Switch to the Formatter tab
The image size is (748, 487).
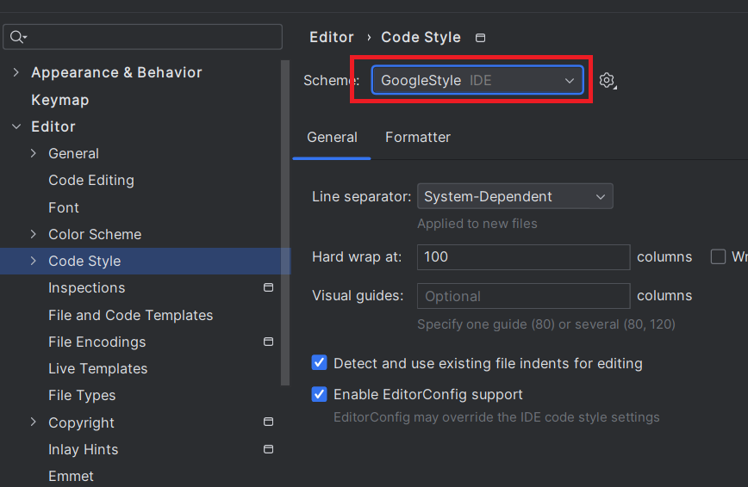click(418, 137)
